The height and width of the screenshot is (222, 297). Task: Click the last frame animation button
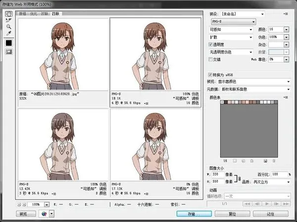pyautogui.click(x=286, y=204)
